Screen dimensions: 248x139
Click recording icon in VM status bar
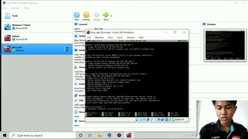point(162,120)
